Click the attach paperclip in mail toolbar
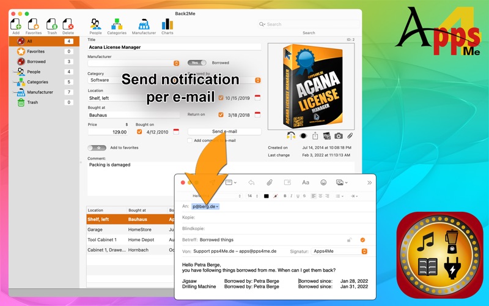This screenshot has height=306, width=489. point(270,182)
